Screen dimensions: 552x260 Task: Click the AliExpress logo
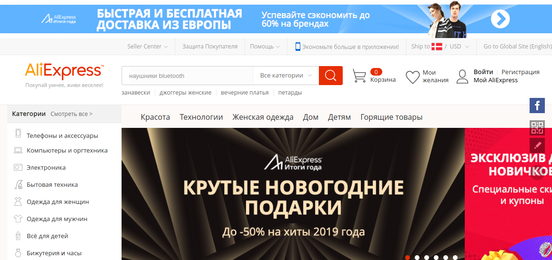(x=64, y=71)
